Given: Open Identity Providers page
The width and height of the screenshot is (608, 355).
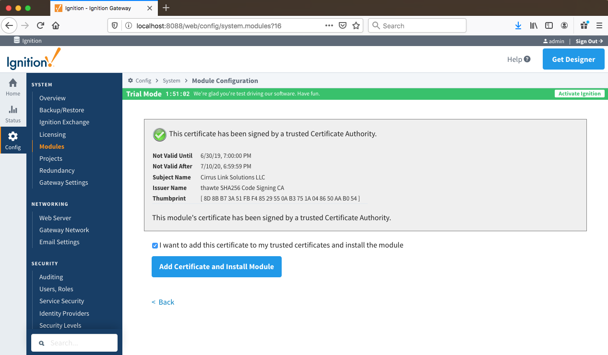Looking at the screenshot, I should pos(64,313).
